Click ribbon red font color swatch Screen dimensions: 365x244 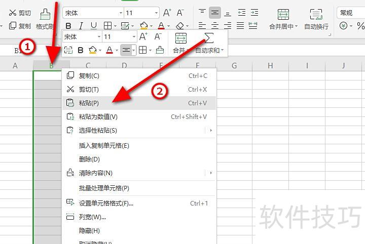point(161,25)
